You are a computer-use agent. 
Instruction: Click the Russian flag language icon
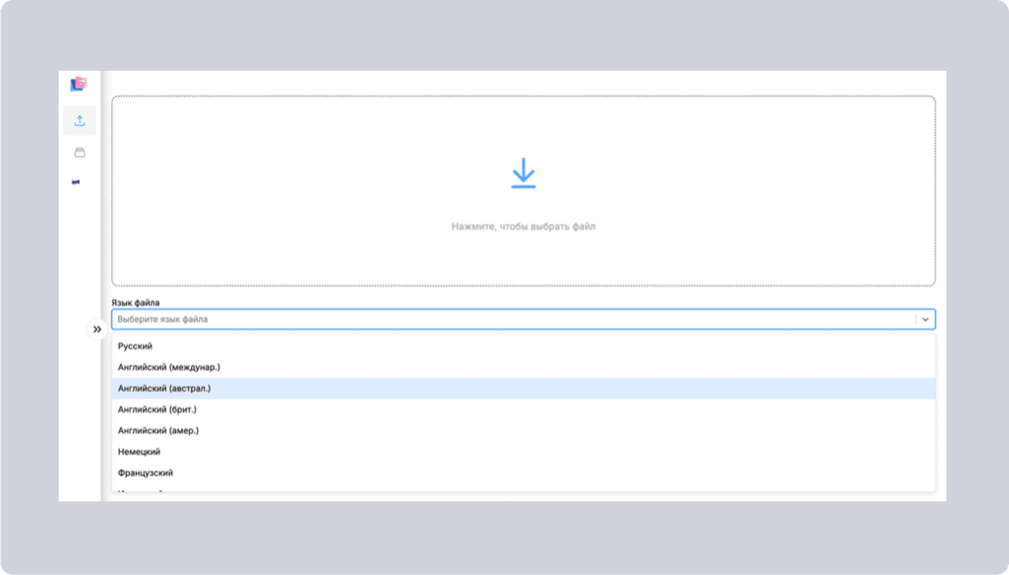(76, 182)
